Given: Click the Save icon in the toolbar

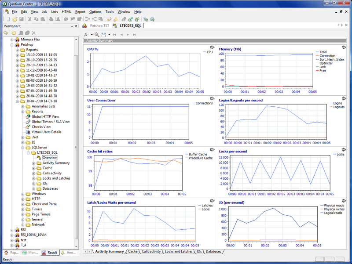Looking at the screenshot, I should 21,19.
